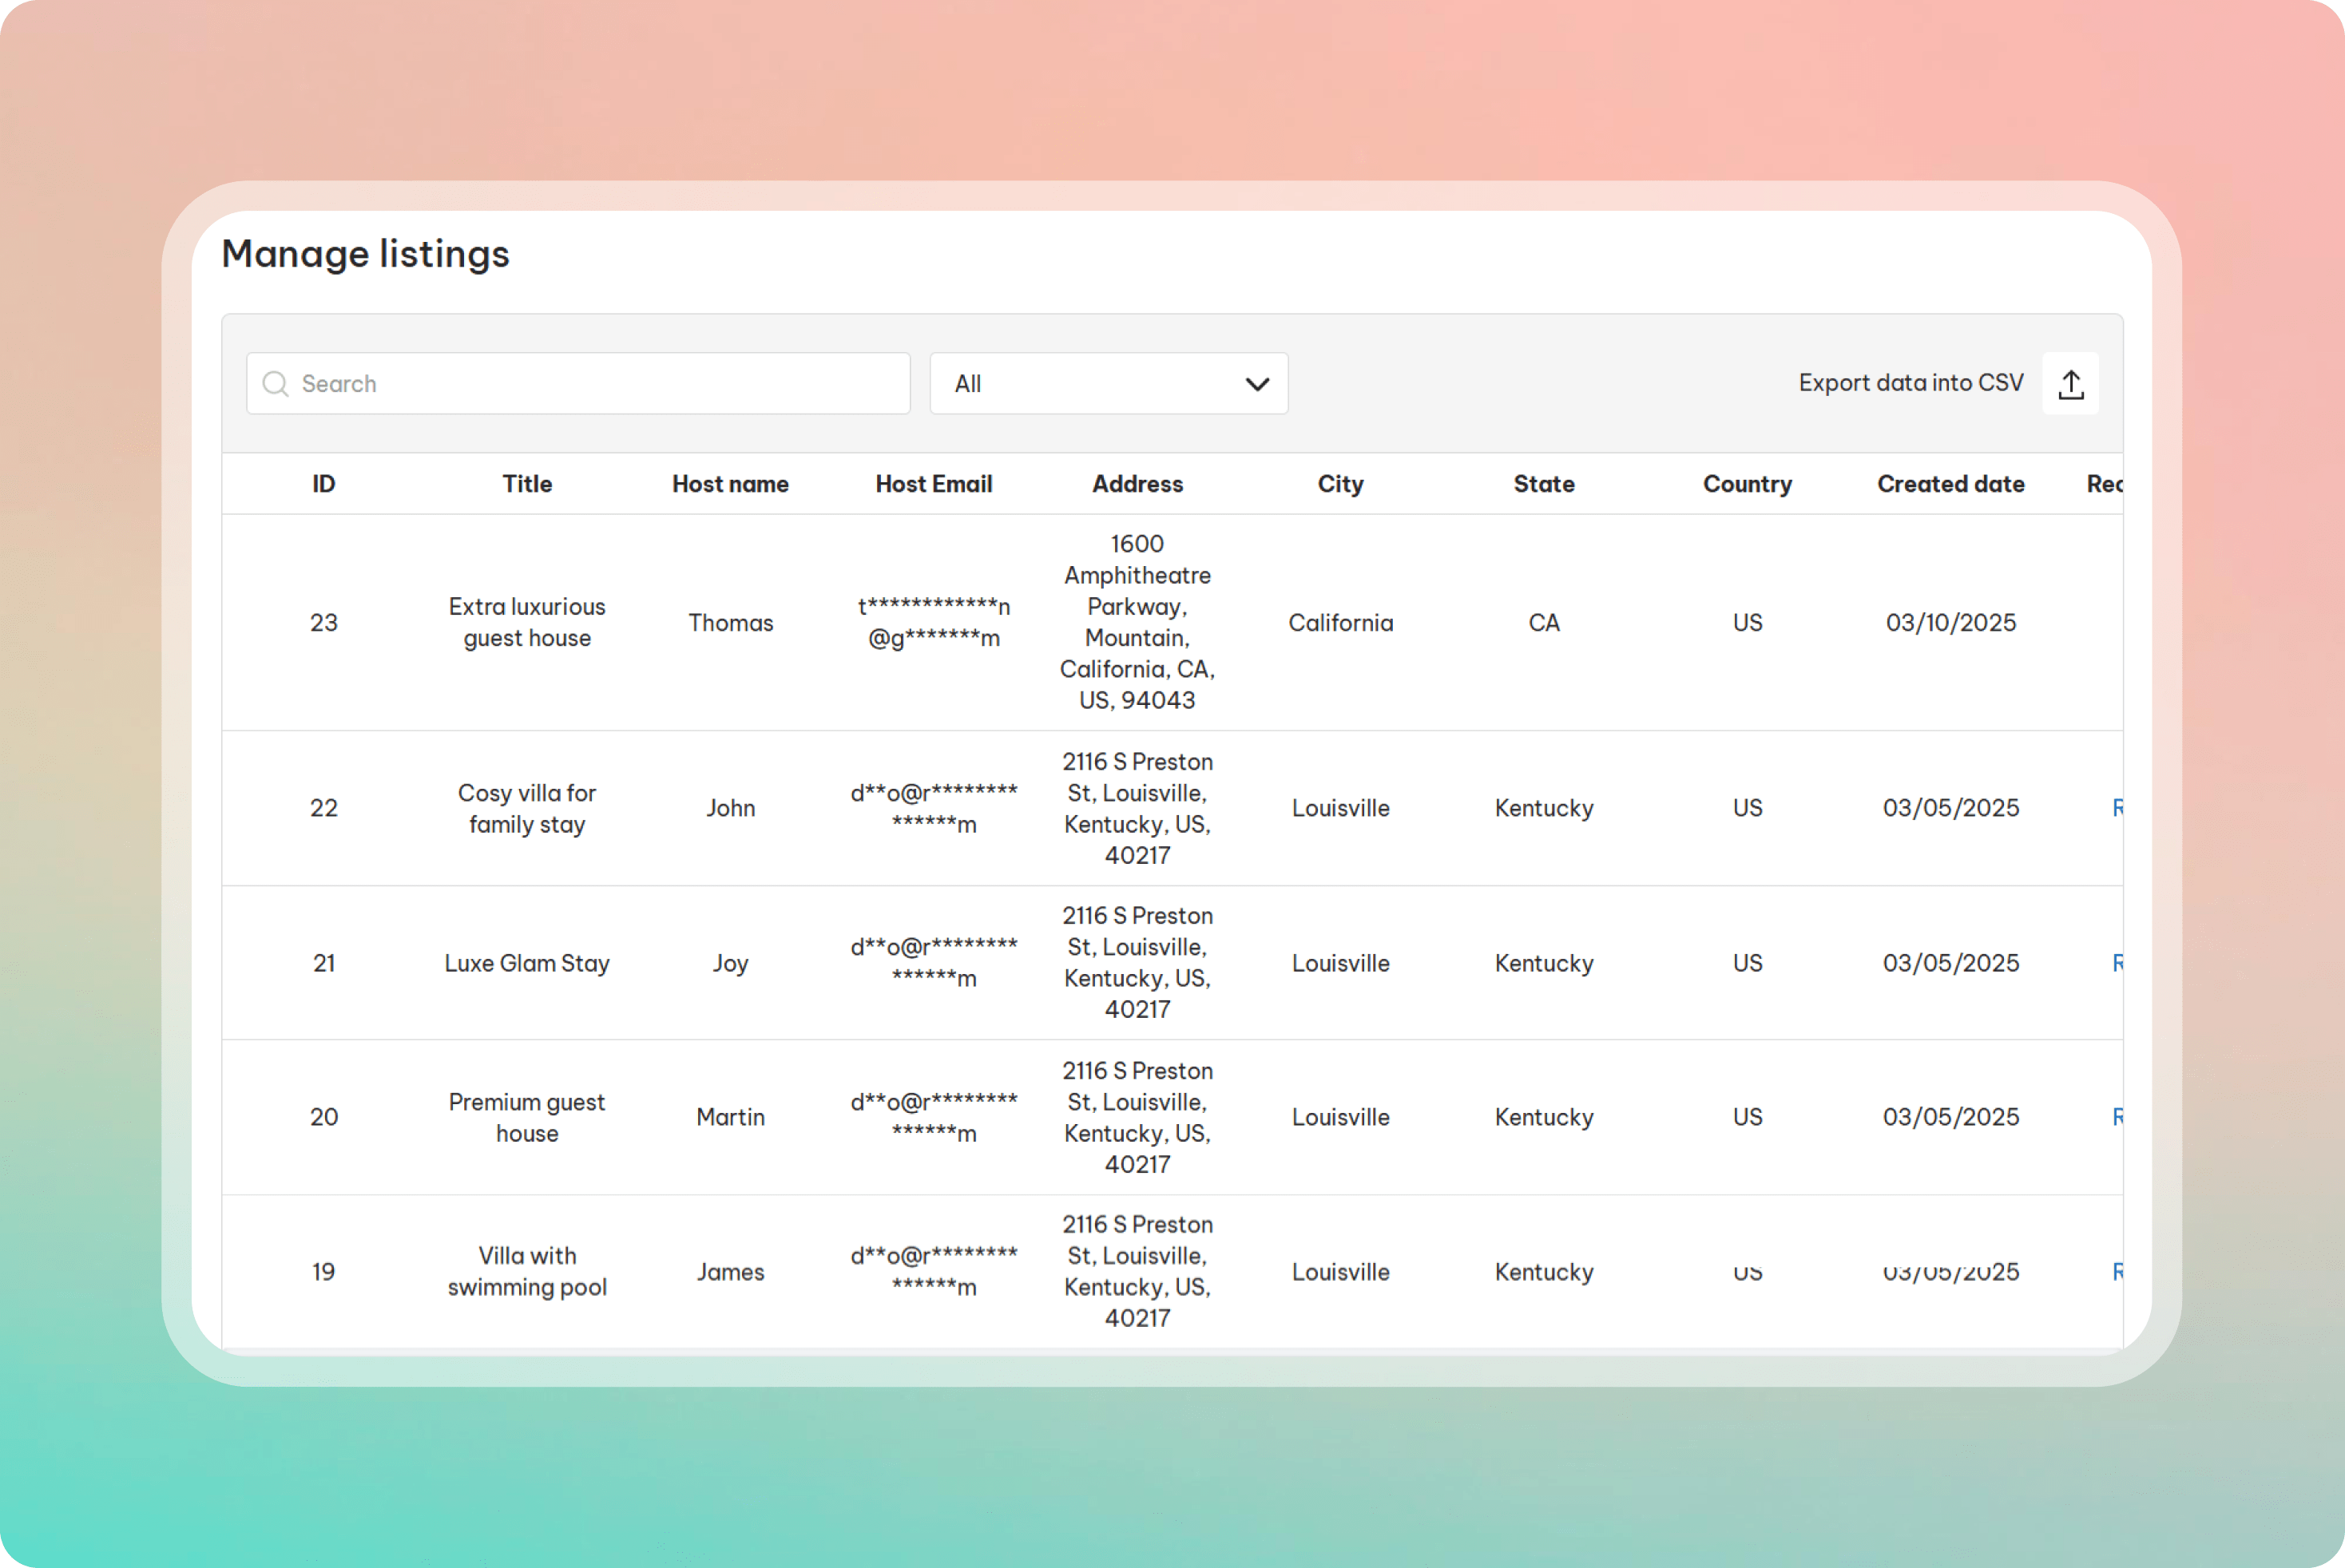2345x1568 pixels.
Task: Click title Villa with swimming pool
Action: tap(527, 1272)
